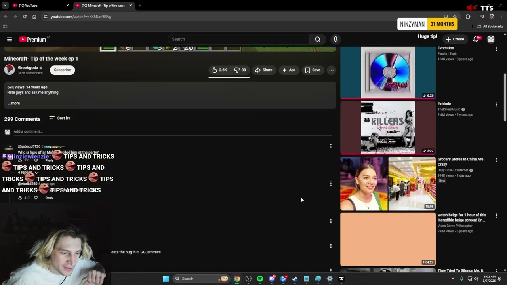The width and height of the screenshot is (507, 285).
Task: Open options menu for Exitlude video
Action: click(x=497, y=104)
